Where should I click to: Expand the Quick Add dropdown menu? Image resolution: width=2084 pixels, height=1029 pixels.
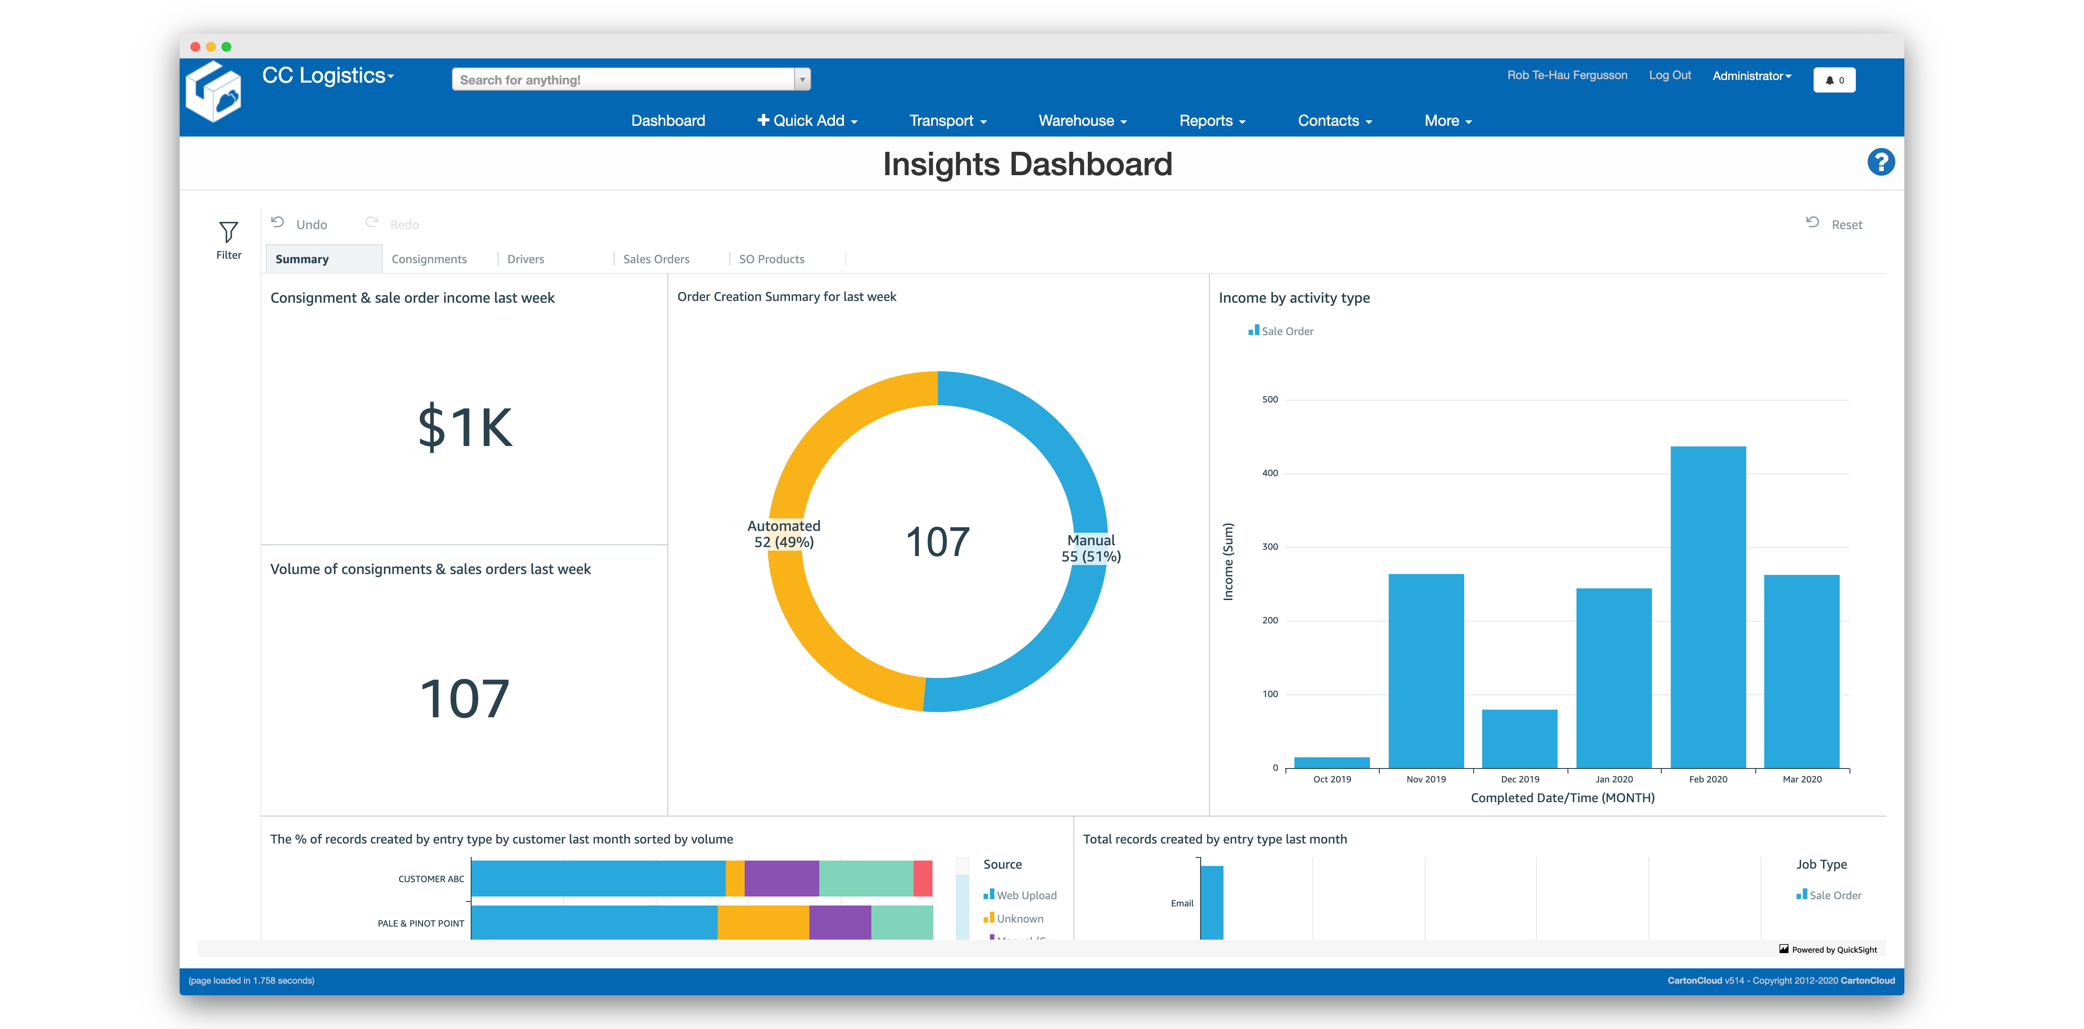click(x=807, y=120)
